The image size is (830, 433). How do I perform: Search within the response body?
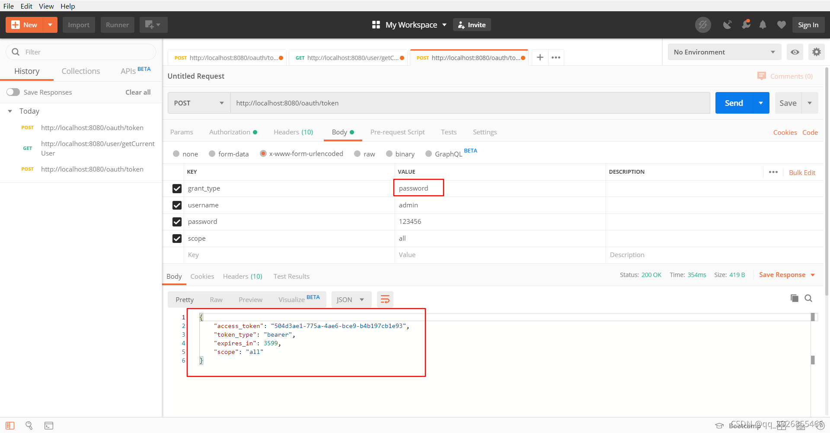[x=808, y=298]
